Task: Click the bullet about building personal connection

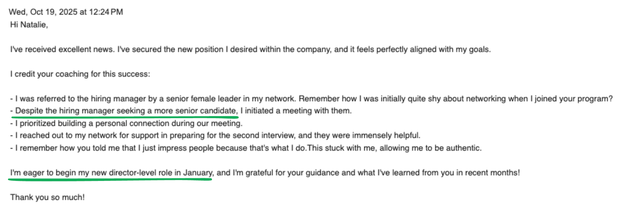Action: click(x=126, y=123)
